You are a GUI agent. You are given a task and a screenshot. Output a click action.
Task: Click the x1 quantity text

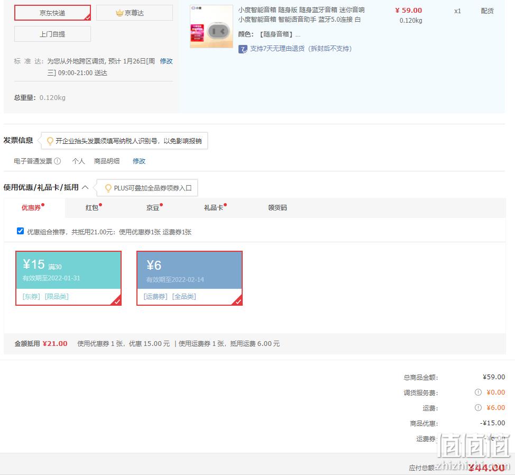[x=457, y=11]
